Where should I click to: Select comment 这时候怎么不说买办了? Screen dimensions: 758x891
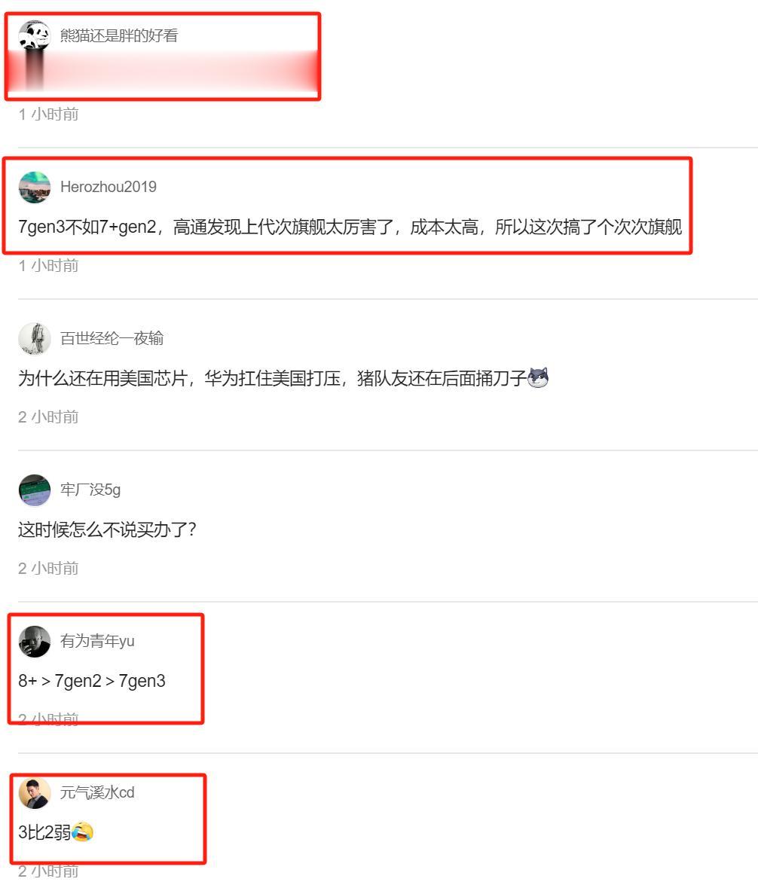[x=107, y=529]
